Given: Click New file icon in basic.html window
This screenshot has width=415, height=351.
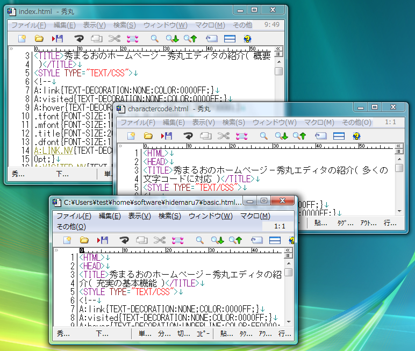Looking at the screenshot, I should (x=67, y=240).
